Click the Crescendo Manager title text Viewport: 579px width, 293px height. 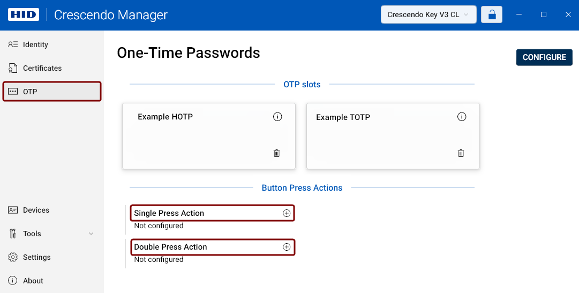(111, 15)
